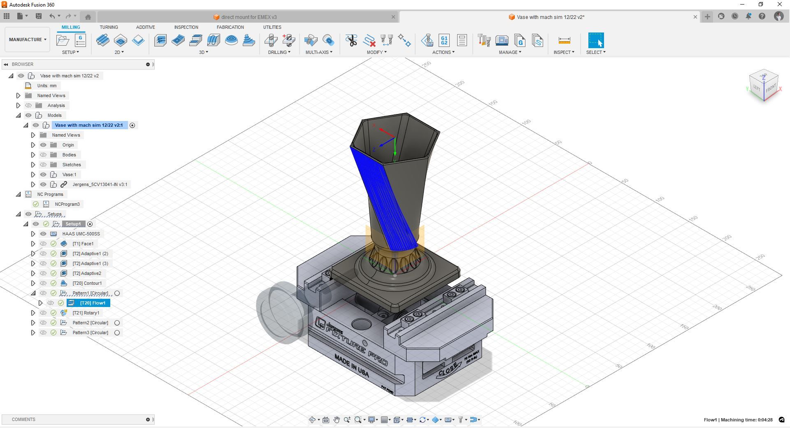This screenshot has width=790, height=428.
Task: Add a new design tab
Action: (707, 16)
